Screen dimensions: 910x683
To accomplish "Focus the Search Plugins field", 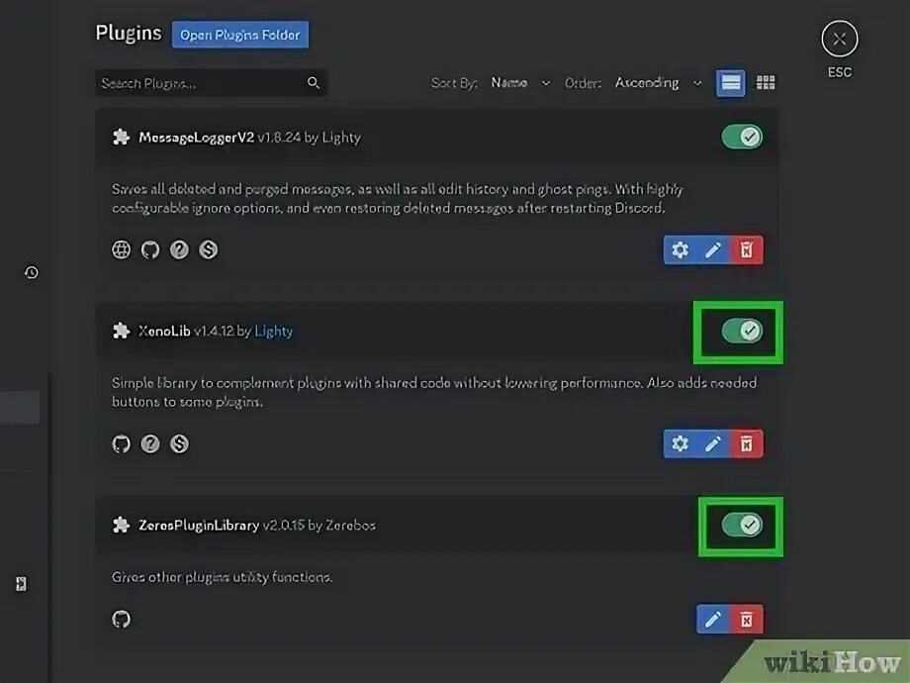I will 212,83.
